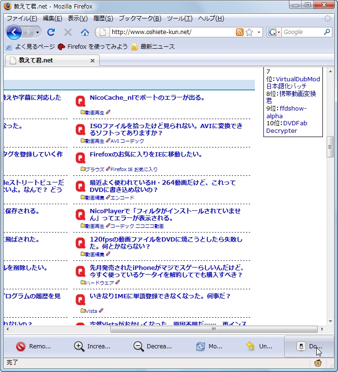Click the Q icon beside IME question

click(81, 300)
